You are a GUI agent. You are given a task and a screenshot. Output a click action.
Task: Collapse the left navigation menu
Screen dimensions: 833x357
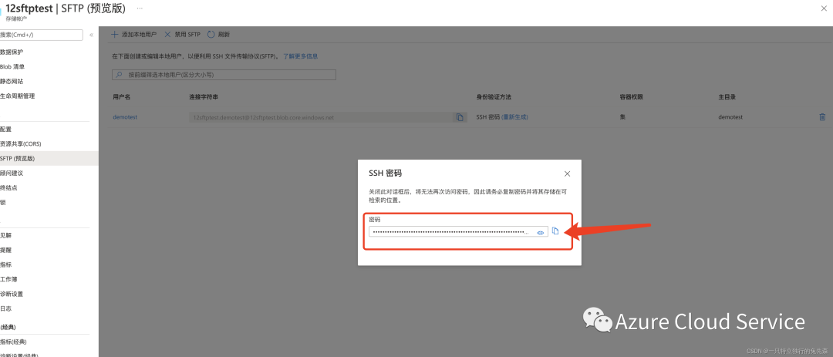91,35
